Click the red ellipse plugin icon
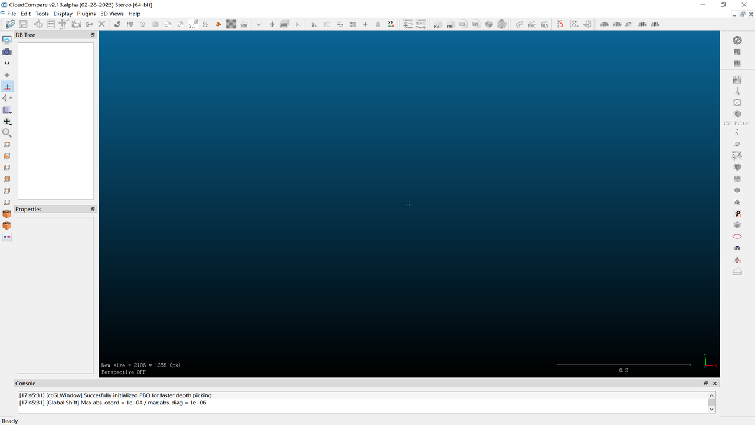This screenshot has width=755, height=425. (x=737, y=237)
